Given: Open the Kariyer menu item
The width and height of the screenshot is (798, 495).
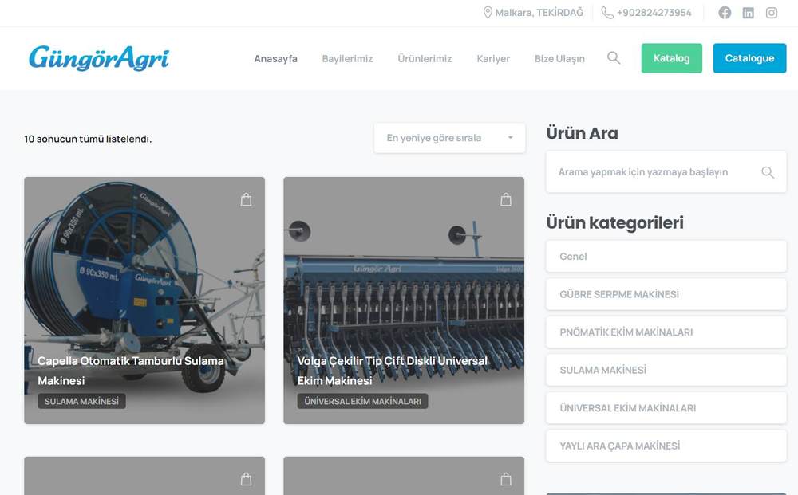Looking at the screenshot, I should pyautogui.click(x=493, y=58).
